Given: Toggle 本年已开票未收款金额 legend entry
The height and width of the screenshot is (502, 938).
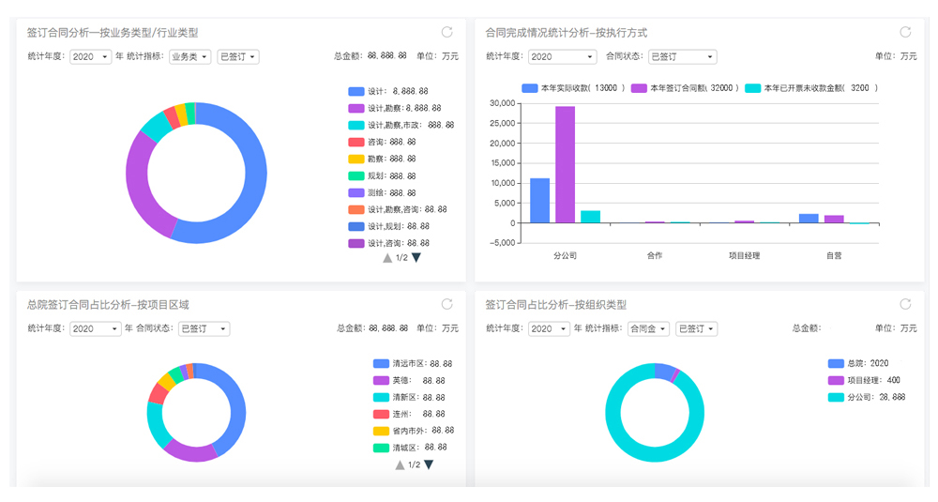Looking at the screenshot, I should [810, 88].
